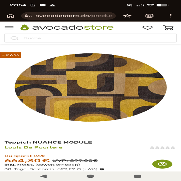Open the Louis De Poortere brand link
181x181 pixels.
[x=34, y=147]
